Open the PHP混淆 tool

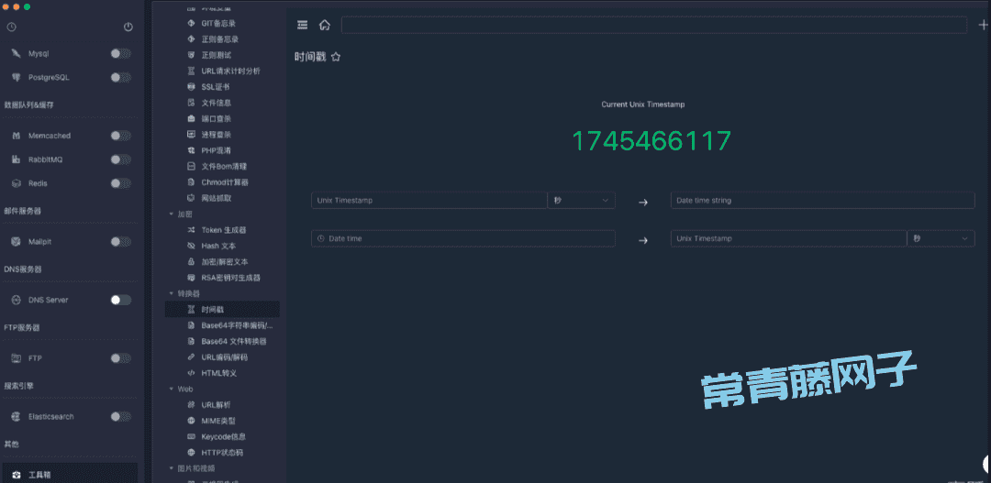[x=222, y=150]
